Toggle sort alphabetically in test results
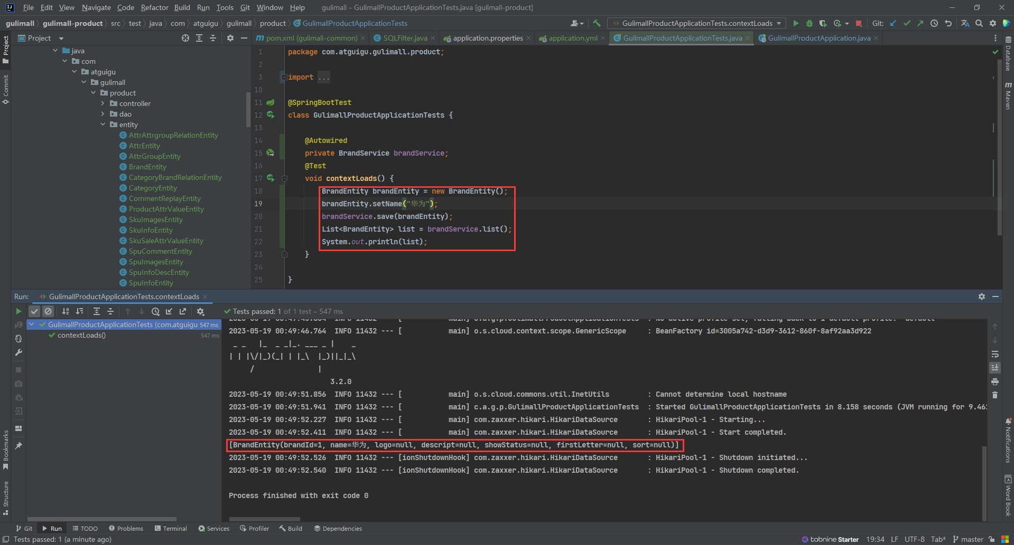This screenshot has width=1014, height=545. tap(66, 311)
